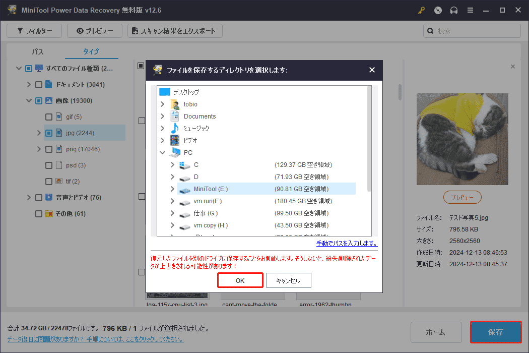Switch to the パス tab
The height and width of the screenshot is (353, 529).
[x=37, y=51]
